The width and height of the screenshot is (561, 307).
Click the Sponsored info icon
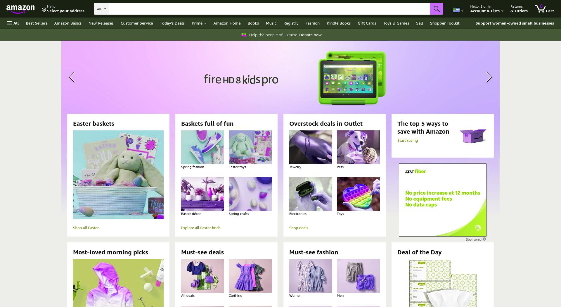point(484,239)
